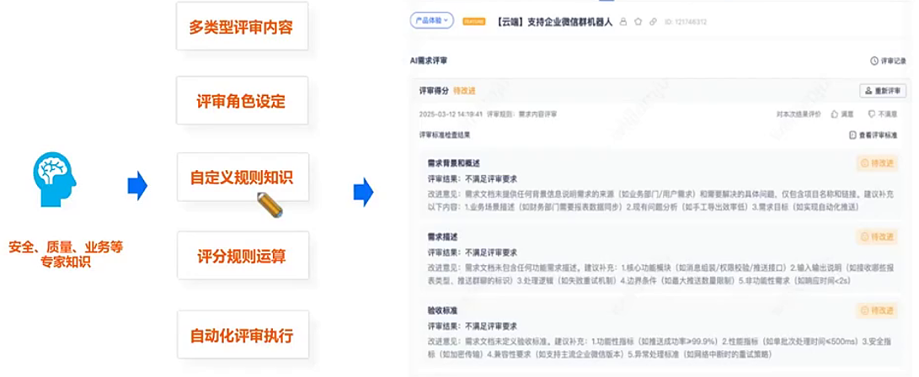Click the 需求背景和概述 section heading

click(x=454, y=162)
